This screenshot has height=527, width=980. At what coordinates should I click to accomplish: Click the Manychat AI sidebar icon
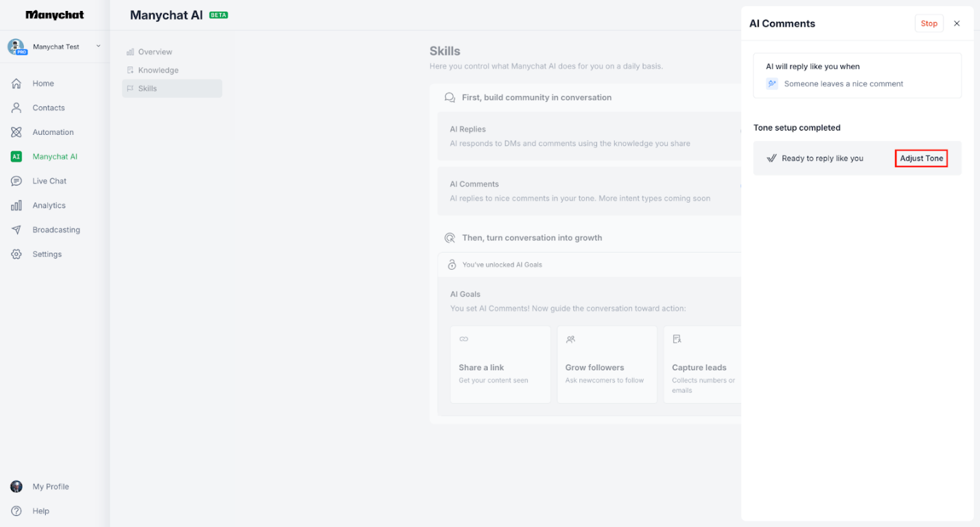coord(16,156)
